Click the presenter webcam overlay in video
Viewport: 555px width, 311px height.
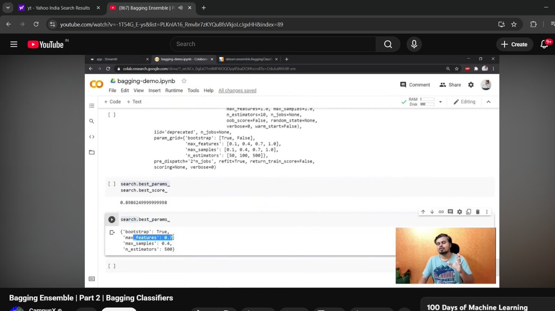click(445, 256)
